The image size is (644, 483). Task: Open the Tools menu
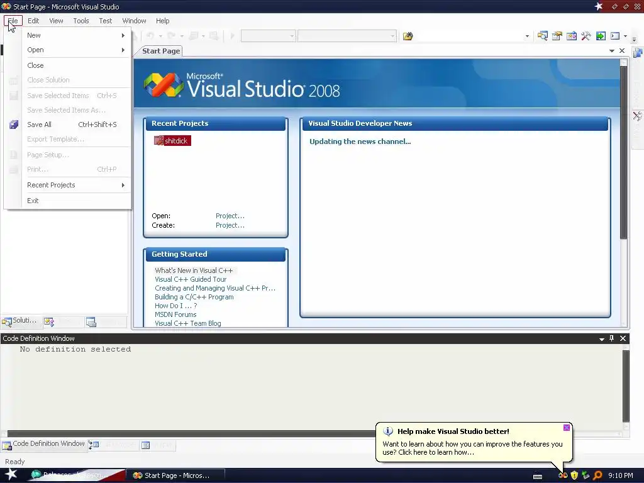pos(81,21)
